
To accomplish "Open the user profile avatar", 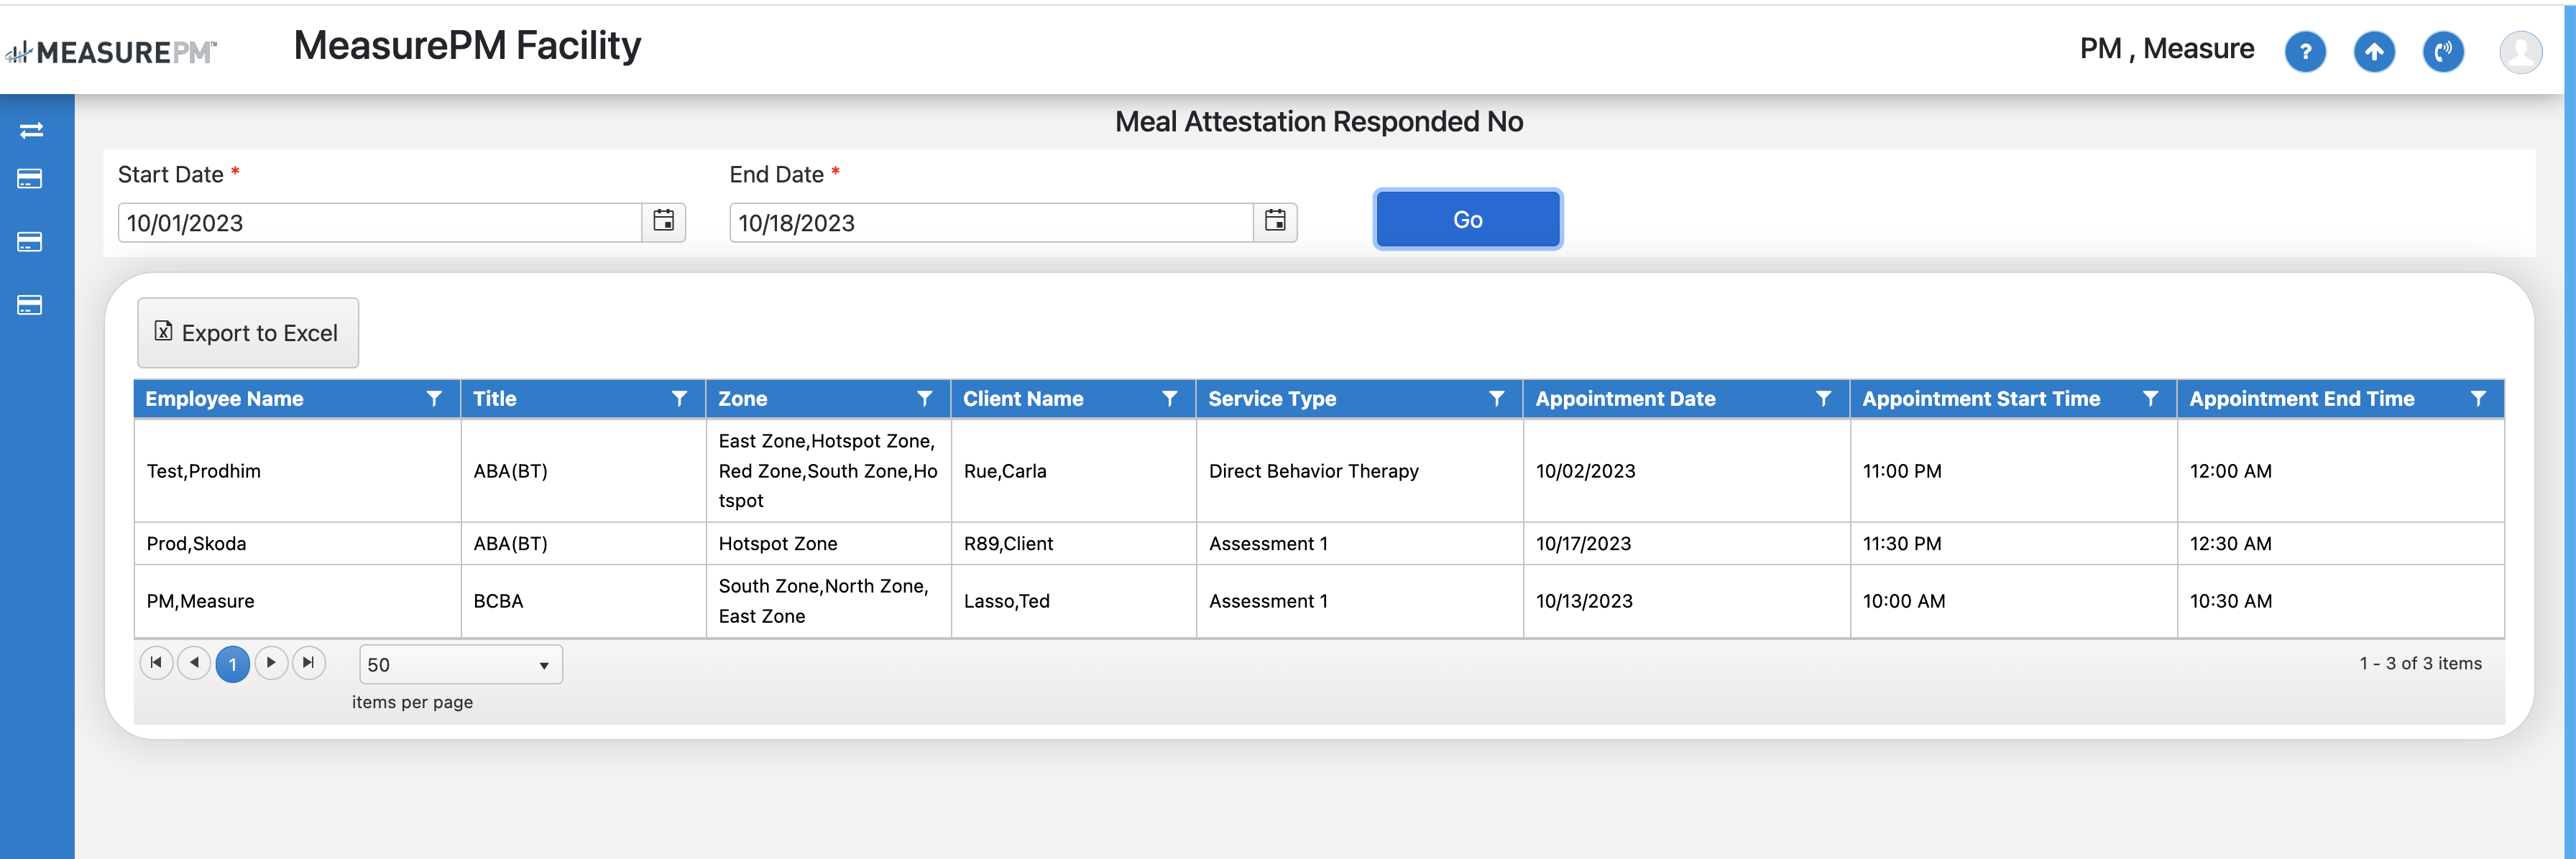I will tap(2520, 52).
